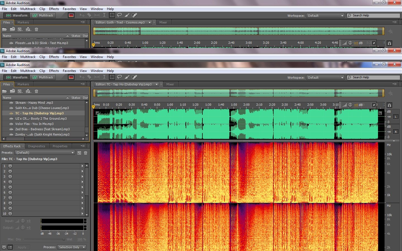The height and width of the screenshot is (251, 402).
Task: Toggle power for effect slot 1
Action: tap(10, 166)
